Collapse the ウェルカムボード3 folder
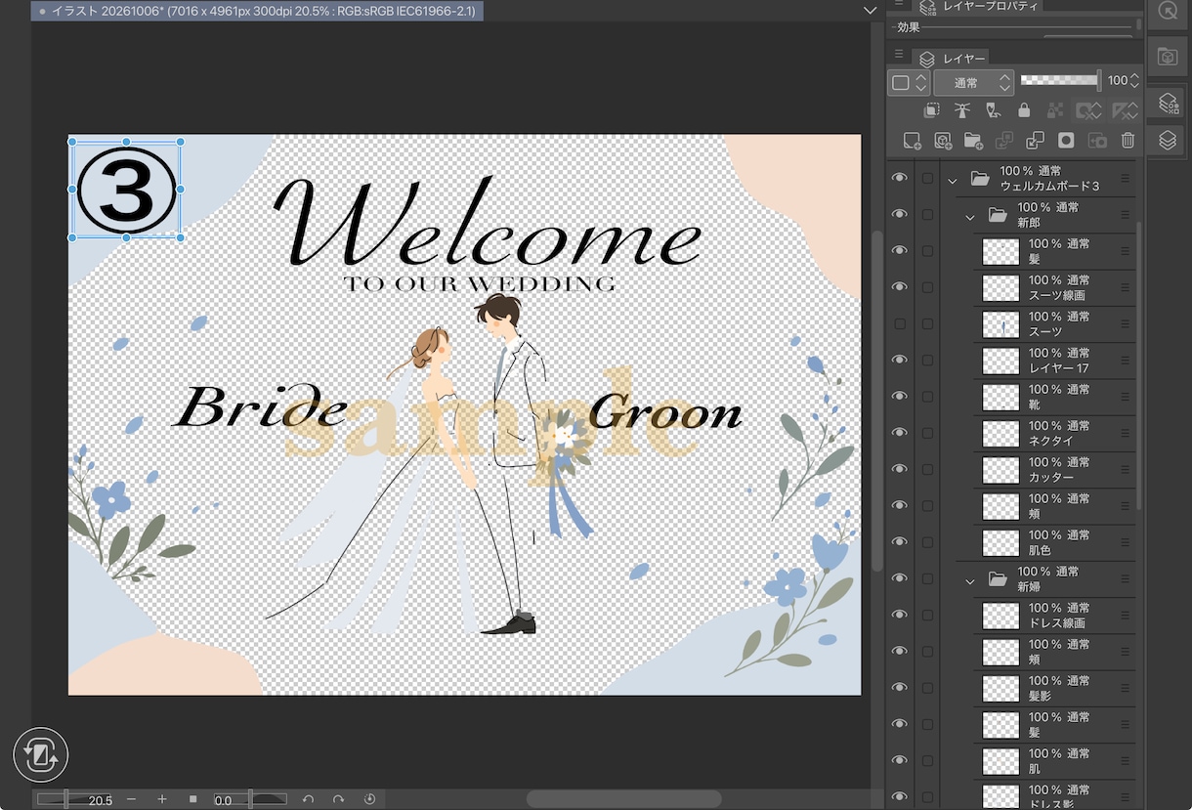 [x=953, y=181]
